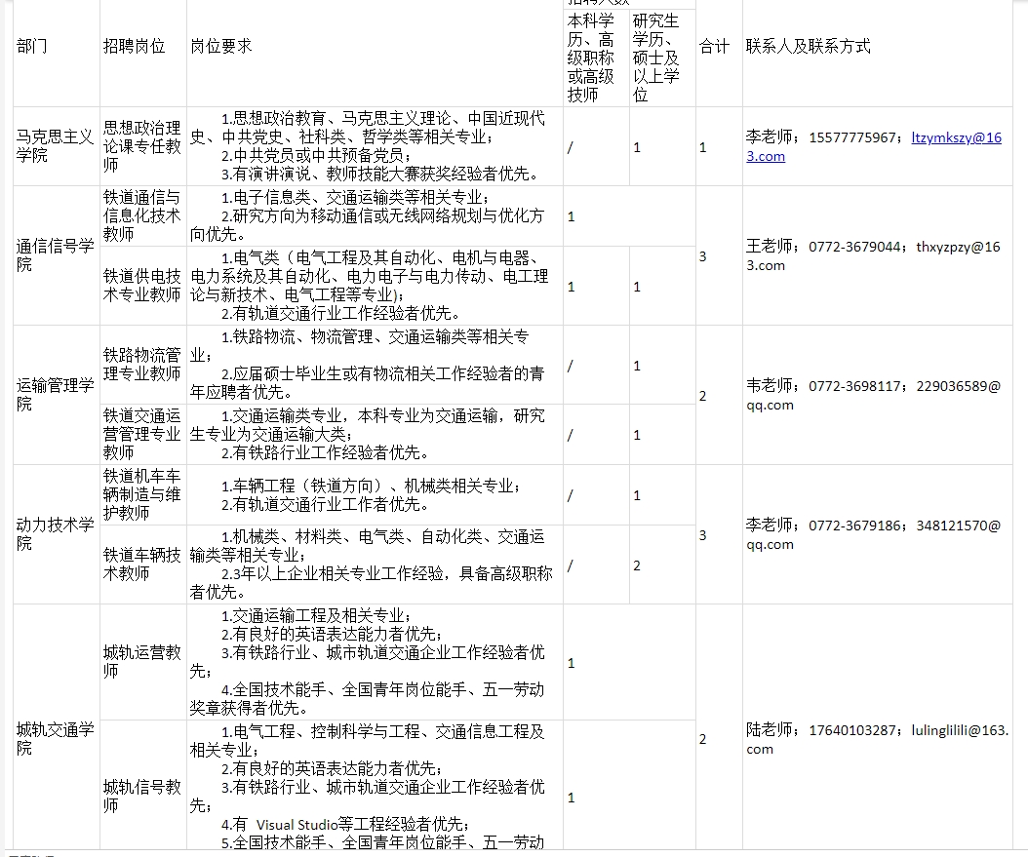The height and width of the screenshot is (857, 1028).
Task: Click the 本科学历、高级职称或高级技师 header
Action: click(x=596, y=58)
